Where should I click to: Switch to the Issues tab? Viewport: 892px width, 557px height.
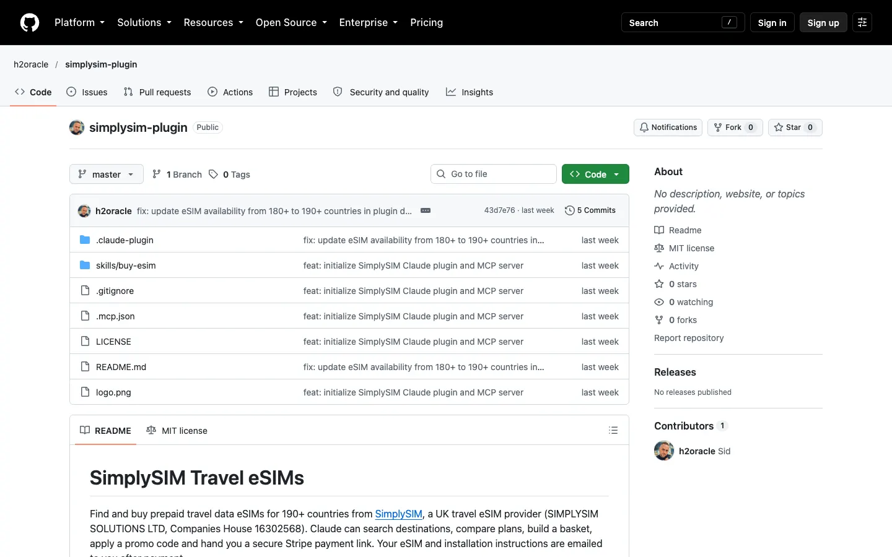click(x=87, y=92)
